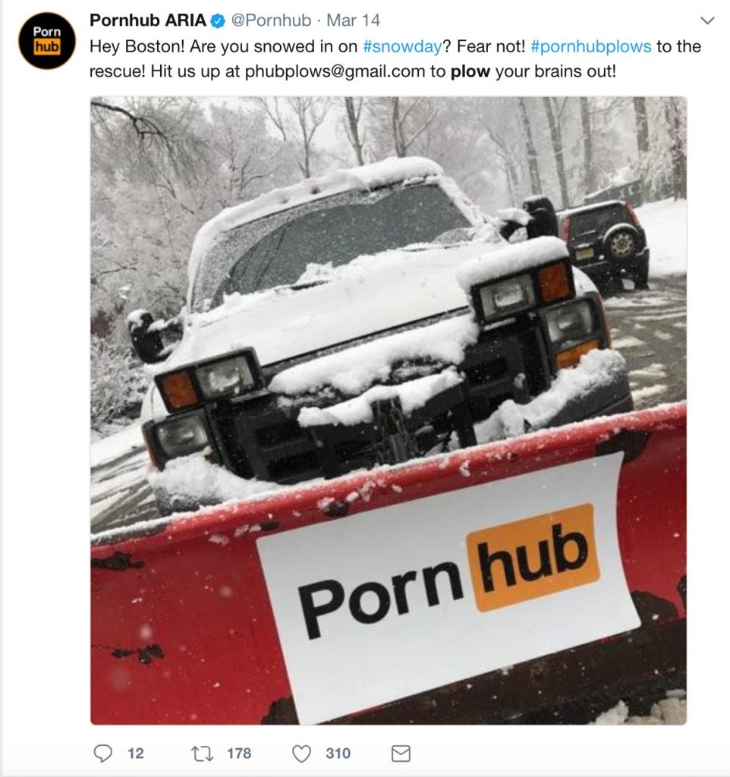Click the 'Hey Boston!' opening text
The height and width of the screenshot is (777, 730).
pos(137,46)
